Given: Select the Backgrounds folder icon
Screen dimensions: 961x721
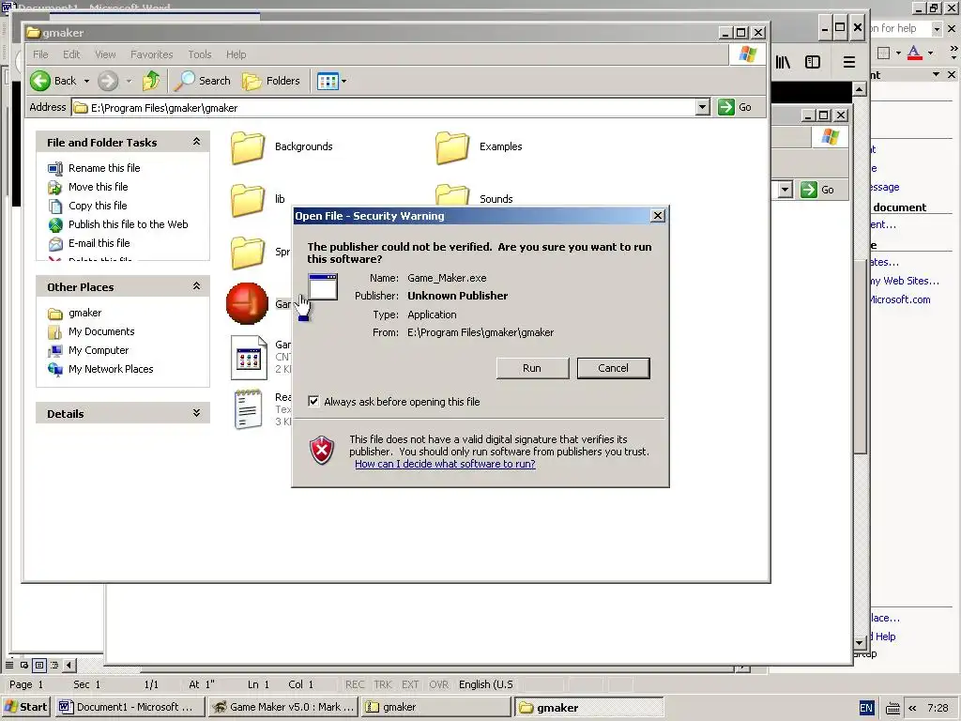Looking at the screenshot, I should point(248,147).
